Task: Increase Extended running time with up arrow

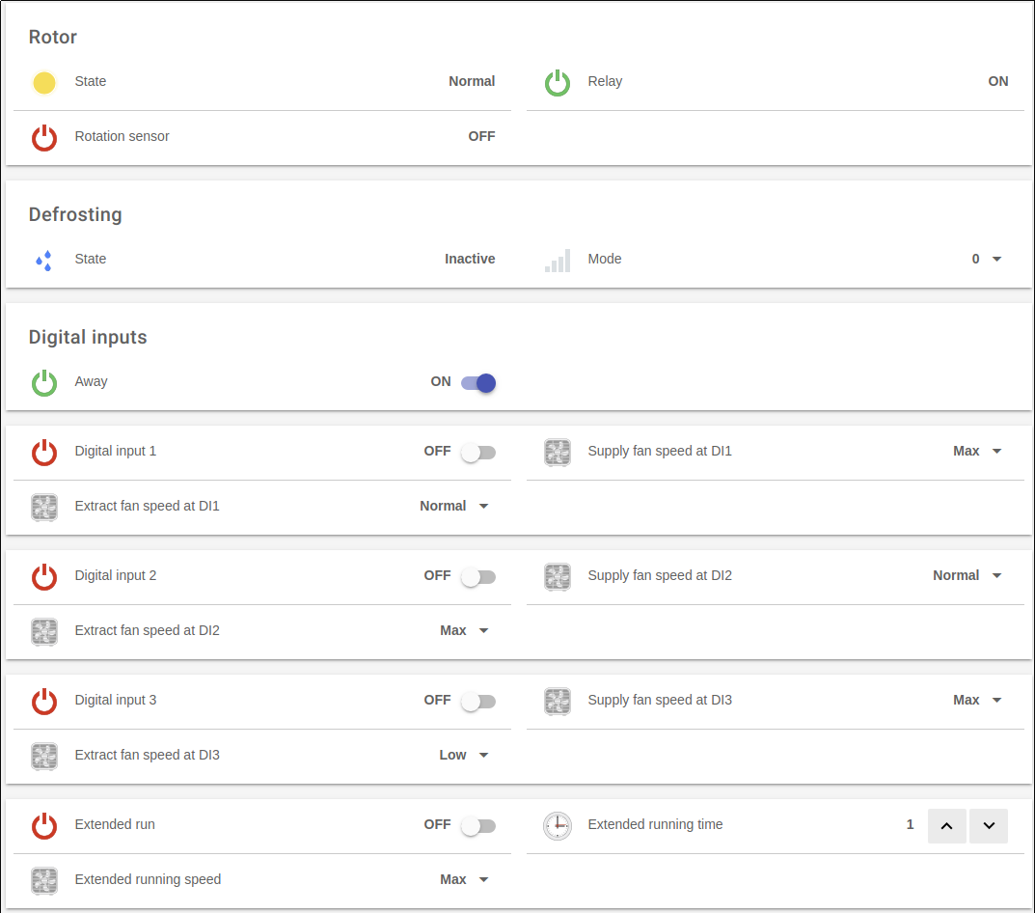Action: tap(946, 826)
